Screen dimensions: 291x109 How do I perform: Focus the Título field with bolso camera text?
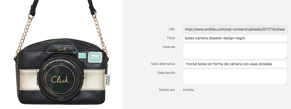pos(235,38)
